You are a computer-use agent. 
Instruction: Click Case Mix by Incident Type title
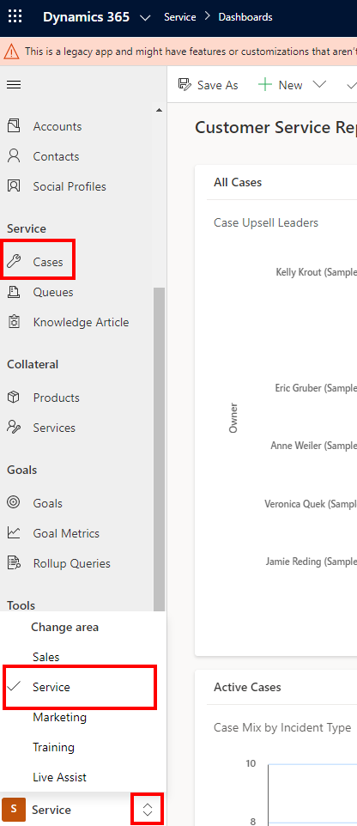tap(282, 727)
